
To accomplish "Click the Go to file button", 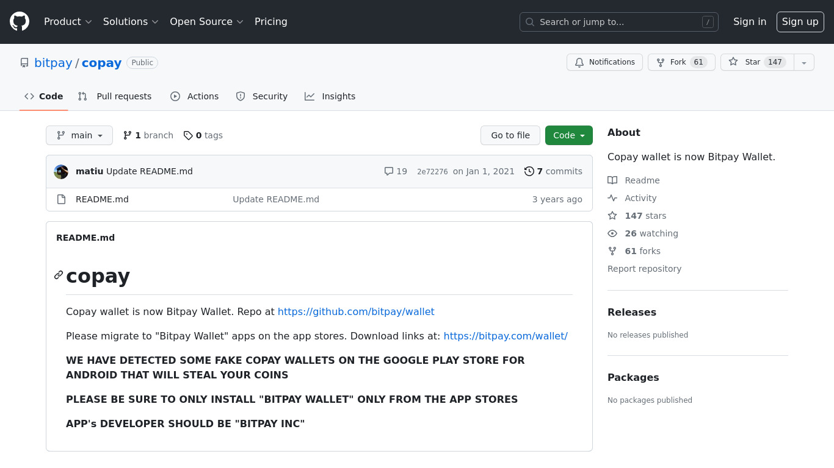I will (510, 135).
